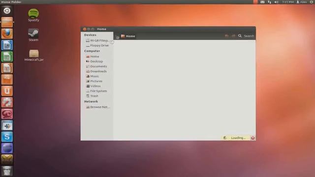Click the Home Folder panel title
The width and height of the screenshot is (315, 177).
click(x=11, y=2)
